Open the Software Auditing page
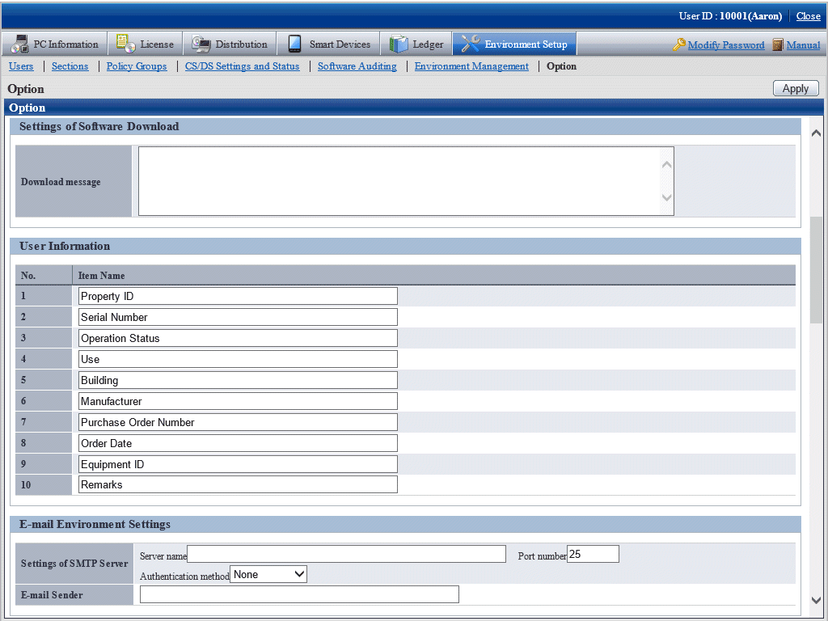 [357, 66]
